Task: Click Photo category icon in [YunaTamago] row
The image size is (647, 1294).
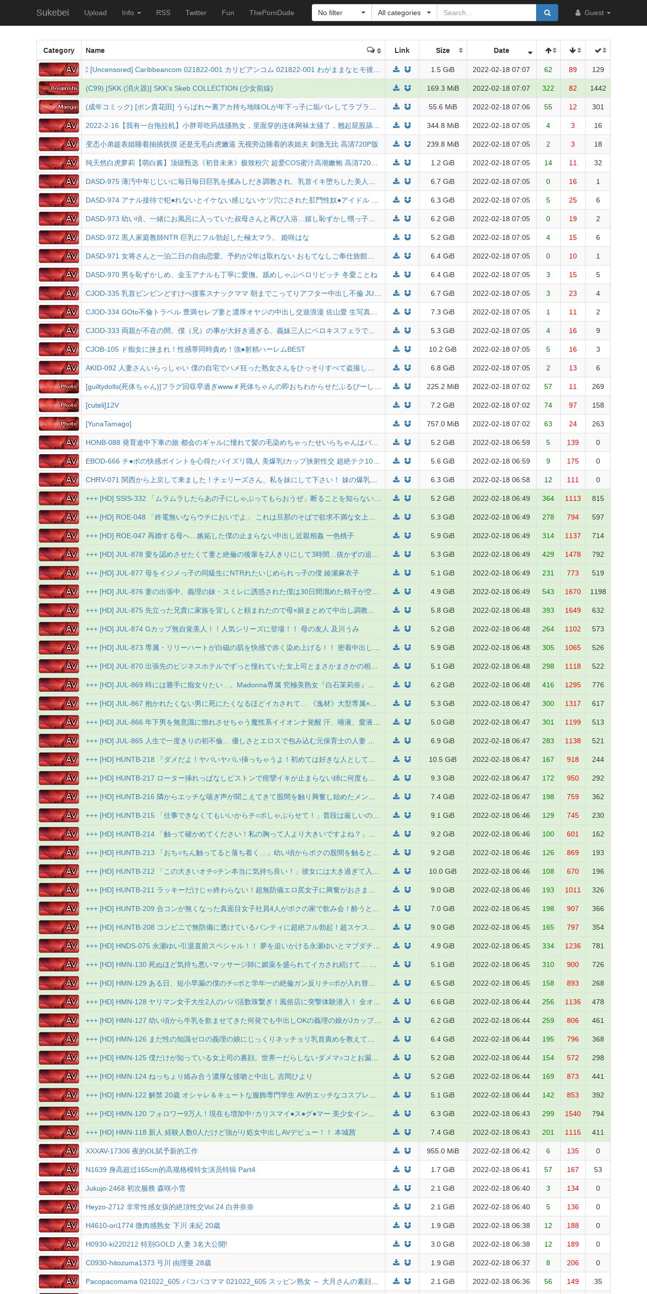Action: click(59, 424)
